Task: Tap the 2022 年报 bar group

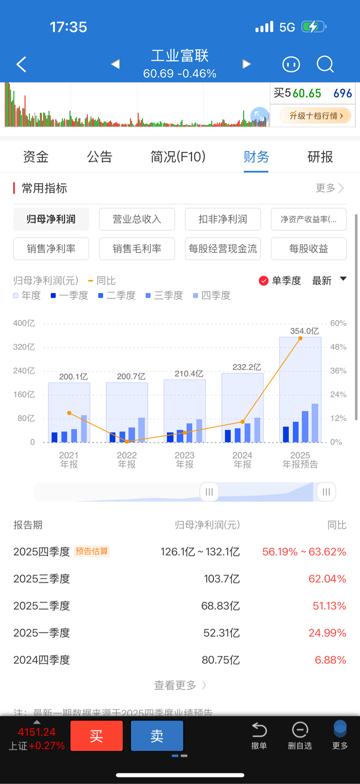Action: coord(127,412)
